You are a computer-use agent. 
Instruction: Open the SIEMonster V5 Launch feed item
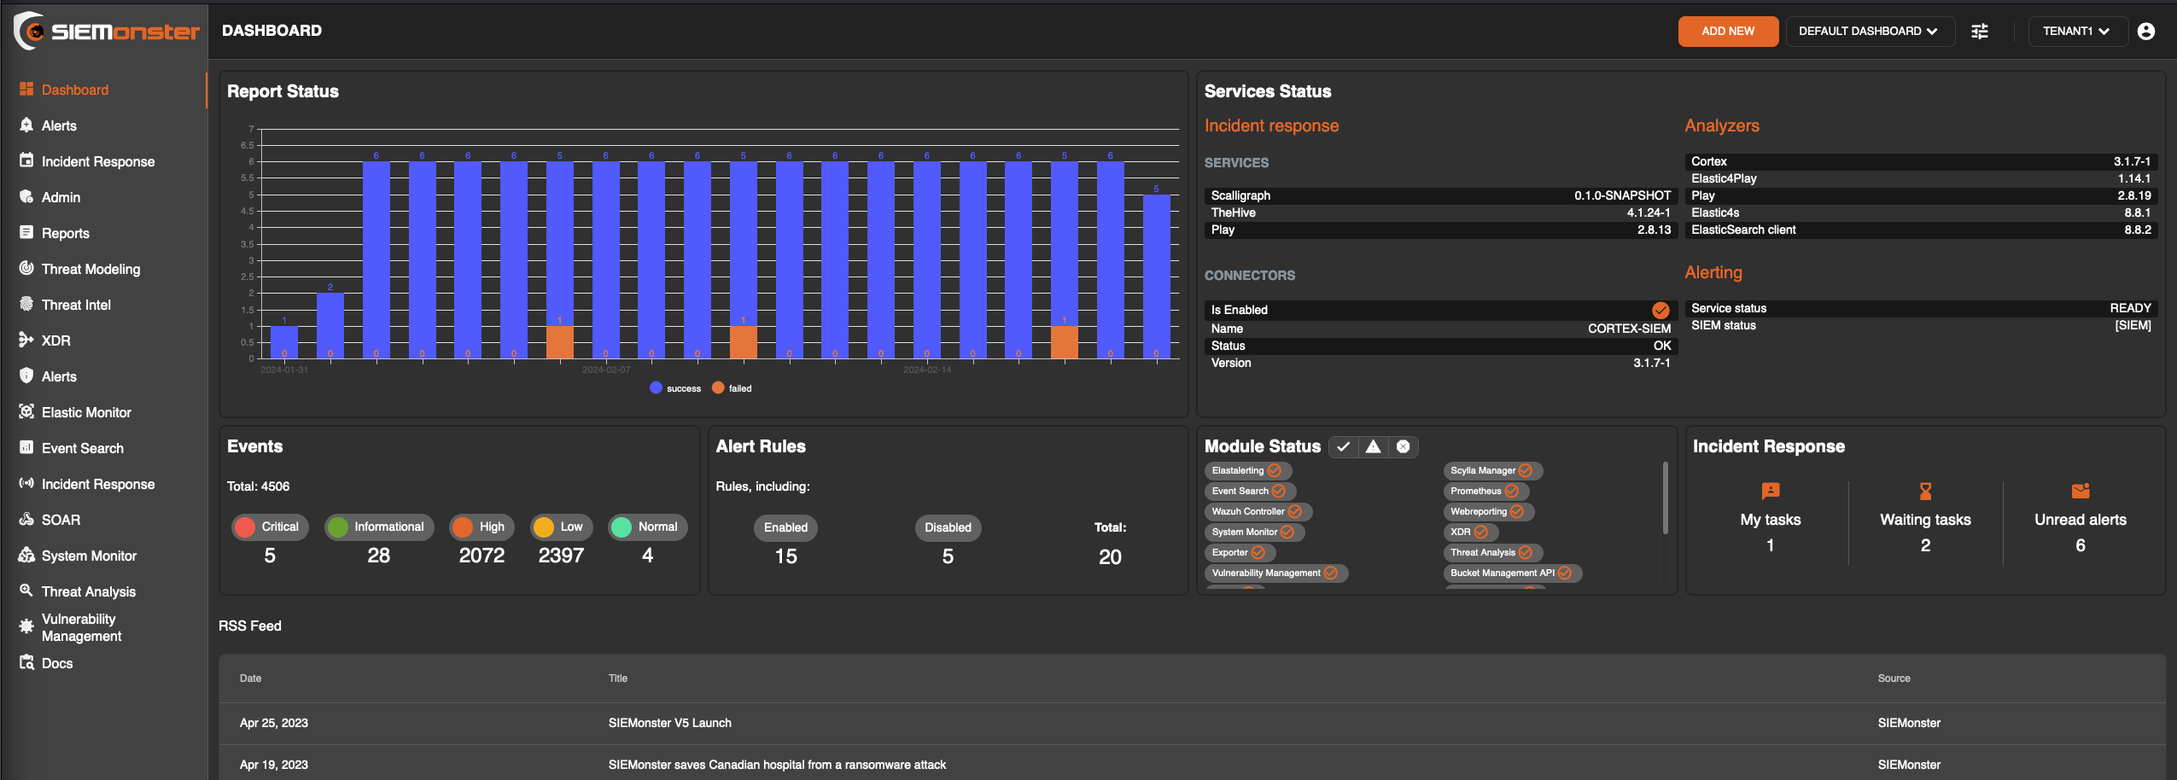click(669, 723)
